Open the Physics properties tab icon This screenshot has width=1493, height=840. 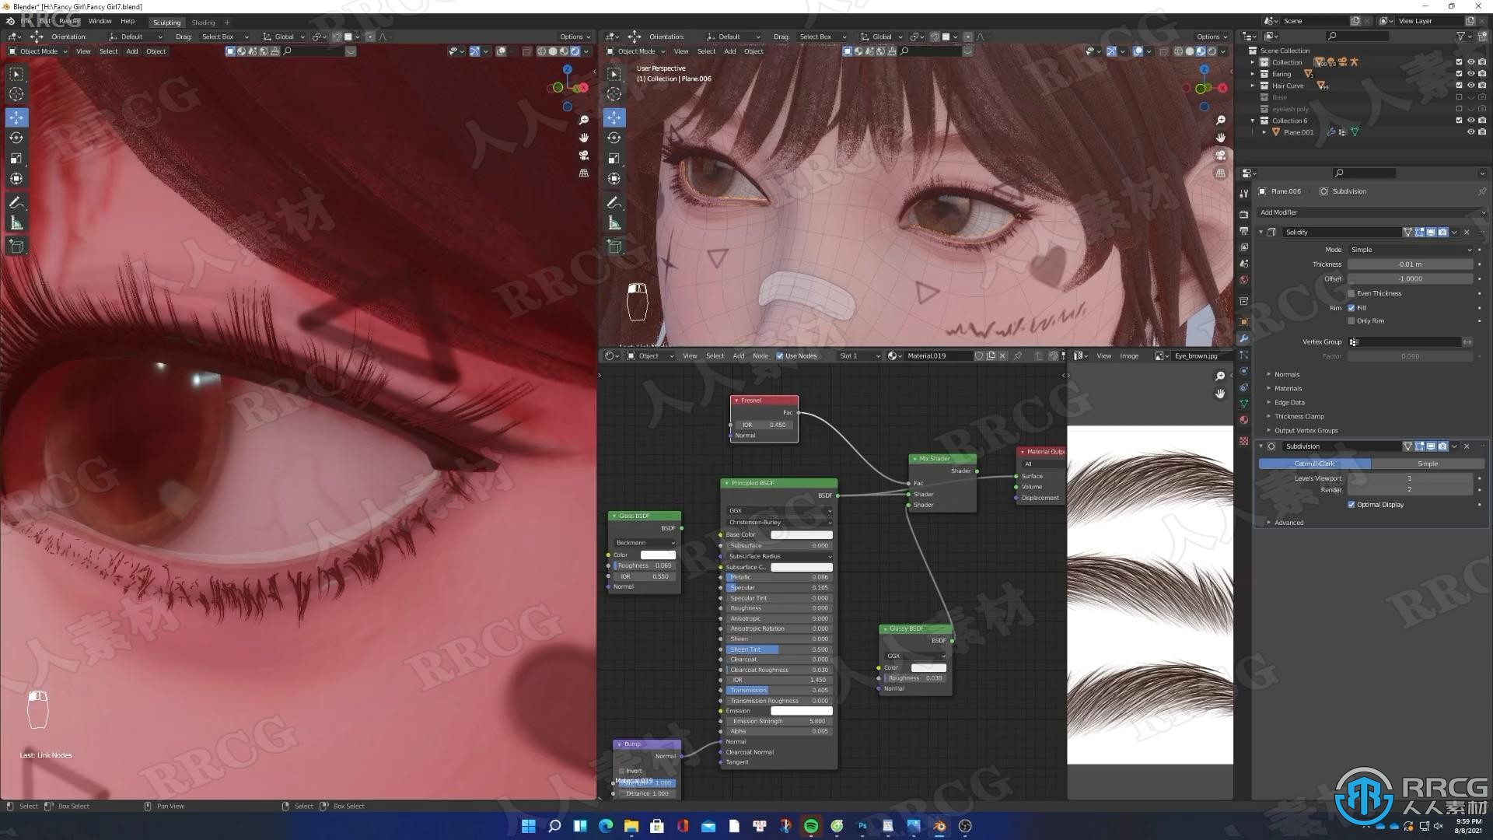click(1244, 371)
